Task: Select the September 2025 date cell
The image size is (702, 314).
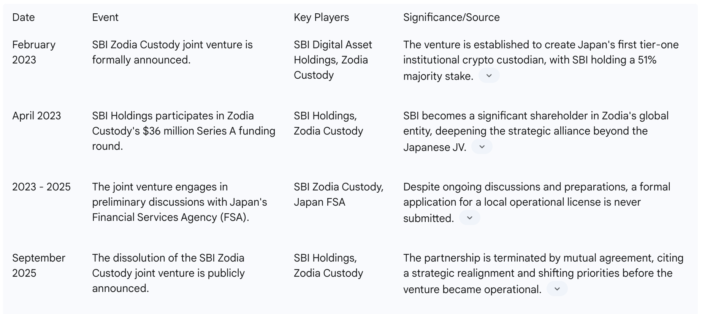Action: point(38,265)
